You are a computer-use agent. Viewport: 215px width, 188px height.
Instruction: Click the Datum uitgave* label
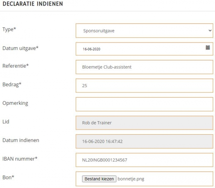point(20,48)
